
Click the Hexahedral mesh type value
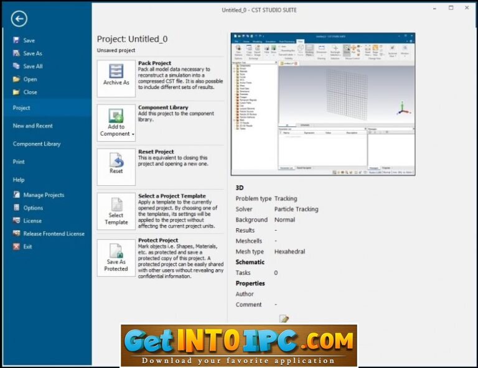289,251
